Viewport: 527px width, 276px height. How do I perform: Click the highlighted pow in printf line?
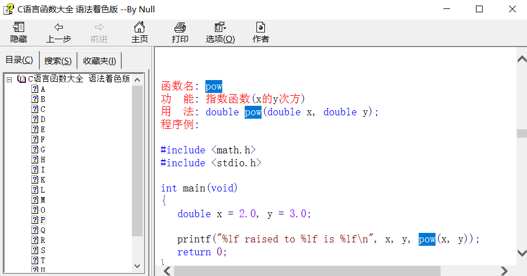click(x=427, y=239)
